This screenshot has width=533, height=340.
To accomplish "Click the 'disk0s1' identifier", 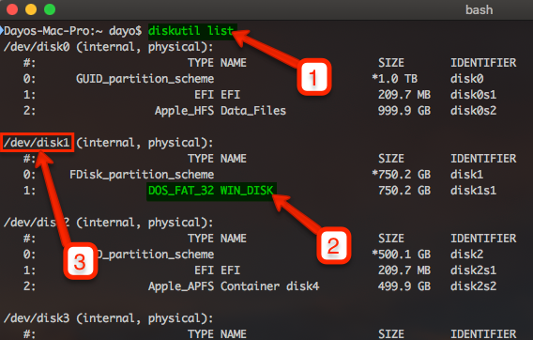I will [473, 95].
